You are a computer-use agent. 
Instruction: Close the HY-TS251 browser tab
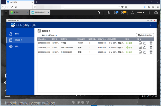(32, 2)
